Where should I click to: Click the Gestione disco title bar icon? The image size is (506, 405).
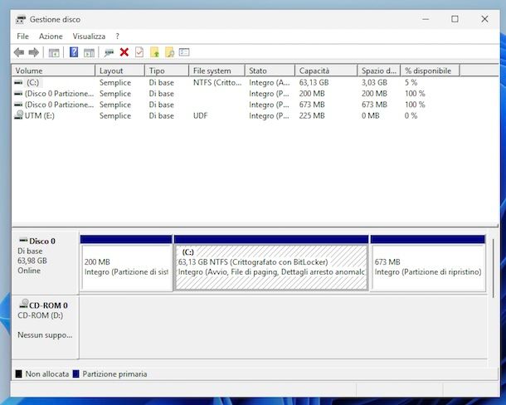pos(21,20)
